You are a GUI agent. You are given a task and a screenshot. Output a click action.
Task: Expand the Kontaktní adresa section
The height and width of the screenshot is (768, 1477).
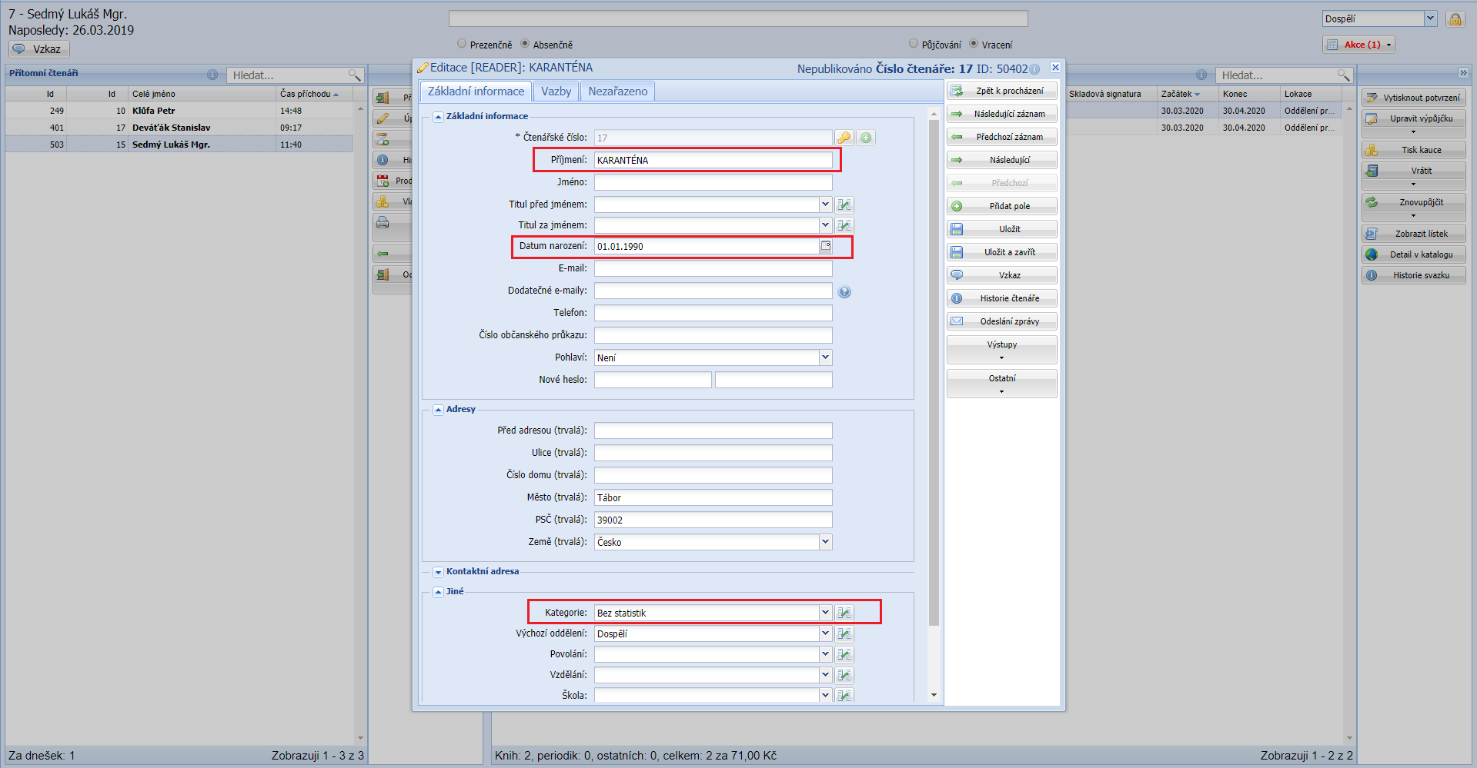[438, 572]
